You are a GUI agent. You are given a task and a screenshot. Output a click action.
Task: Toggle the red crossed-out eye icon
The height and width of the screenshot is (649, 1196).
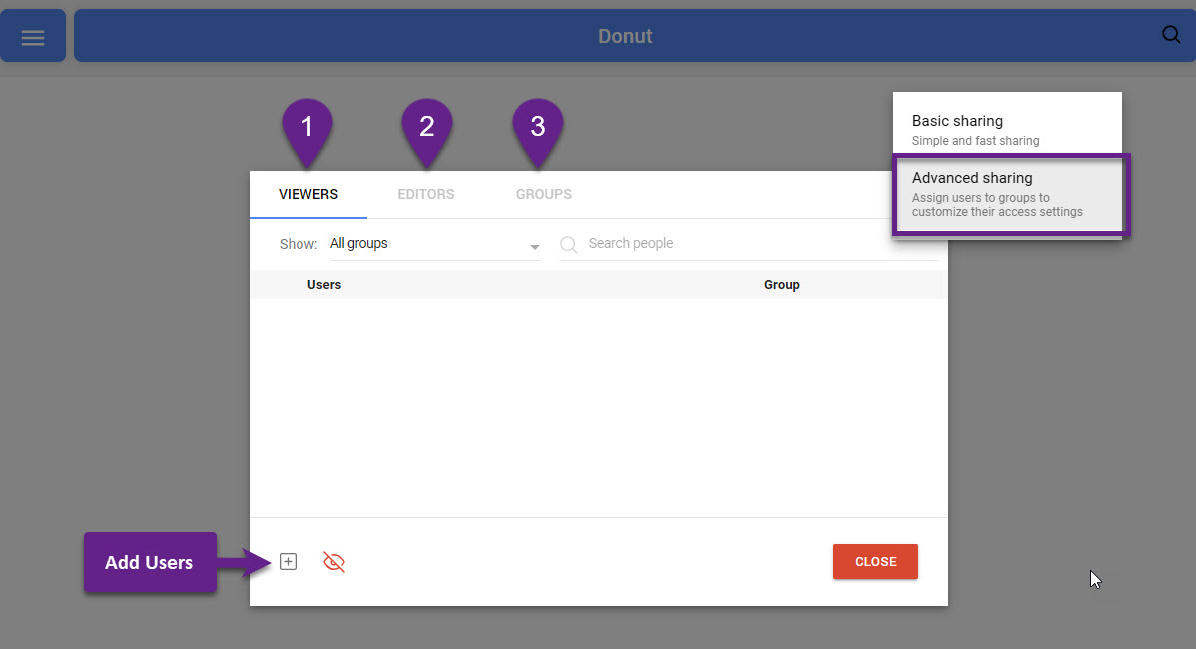334,562
